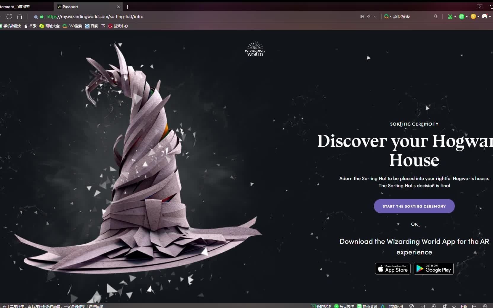Expand the game controller dropdown arrow
The width and height of the screenshot is (493, 308).
[x=490, y=17]
